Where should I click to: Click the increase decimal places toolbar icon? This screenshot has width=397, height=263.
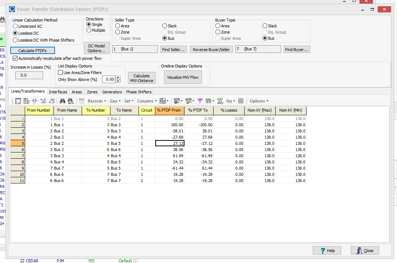tap(43, 101)
